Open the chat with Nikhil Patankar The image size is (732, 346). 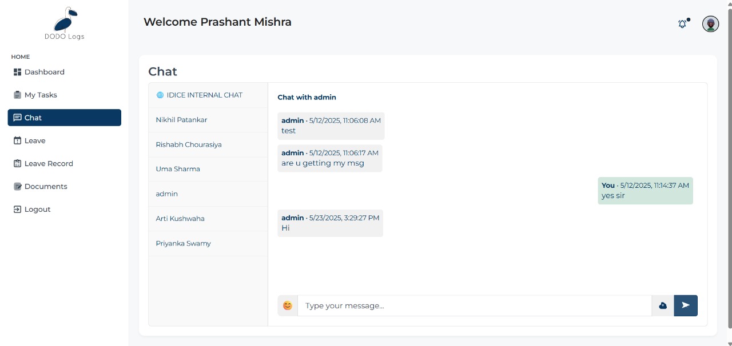(x=181, y=120)
